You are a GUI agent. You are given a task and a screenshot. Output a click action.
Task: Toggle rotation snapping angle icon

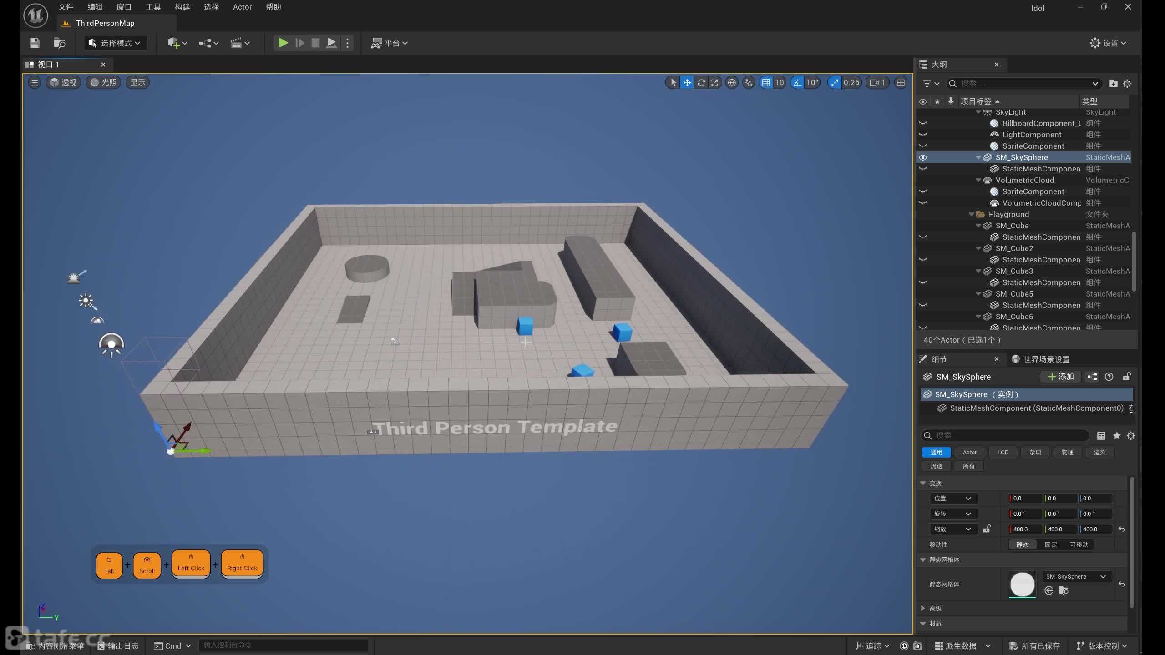[x=797, y=82]
